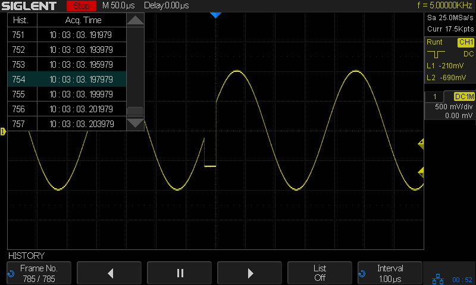Image resolution: width=476 pixels, height=285 pixels.
Task: Select the Frame No. 785/785 control
Action: (x=39, y=273)
